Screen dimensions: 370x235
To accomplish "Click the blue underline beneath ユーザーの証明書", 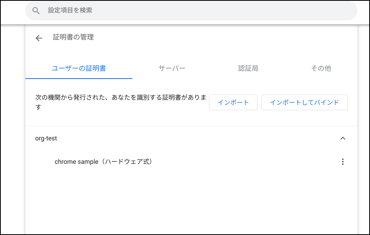I will point(79,78).
